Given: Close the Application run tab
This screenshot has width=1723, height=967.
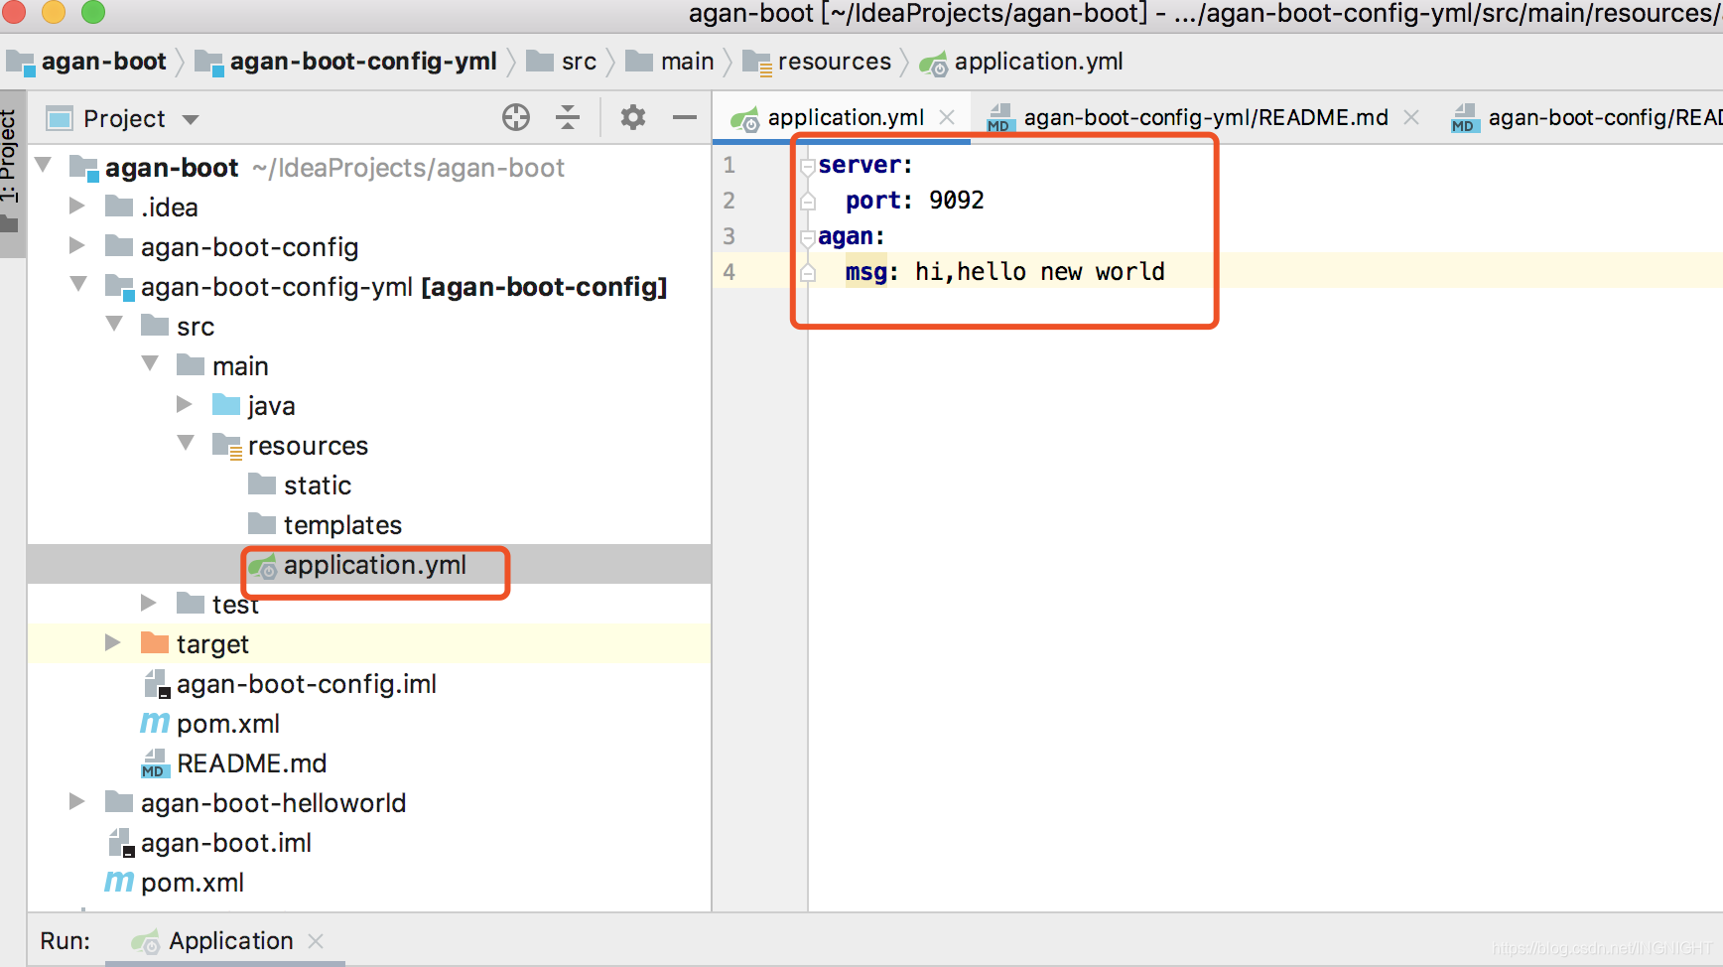Looking at the screenshot, I should pos(316,941).
